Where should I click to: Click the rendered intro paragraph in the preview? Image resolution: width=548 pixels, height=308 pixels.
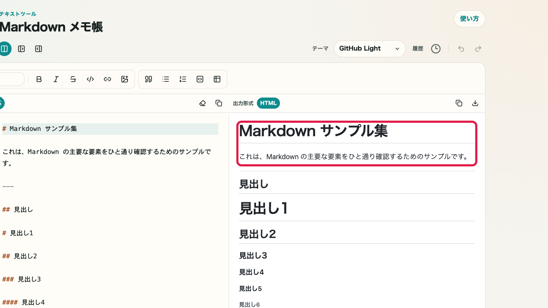[x=354, y=157]
